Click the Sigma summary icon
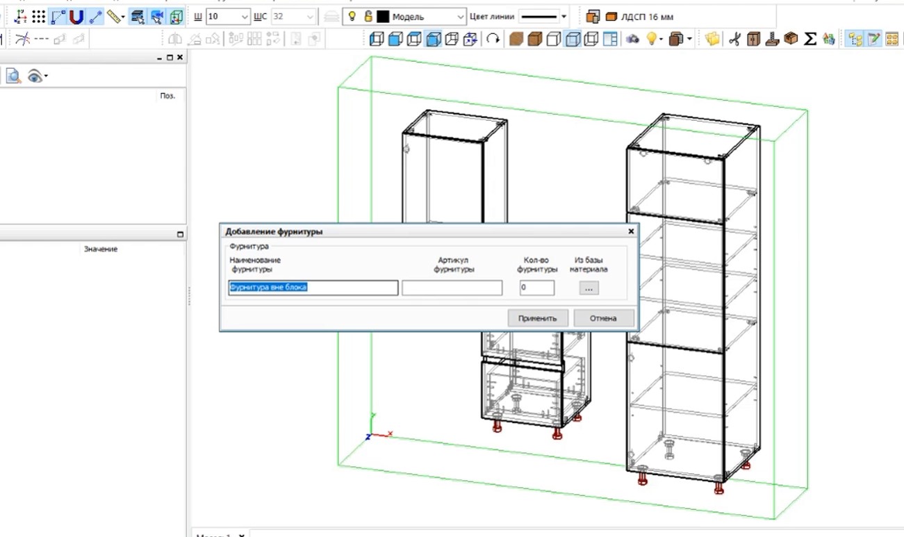The height and width of the screenshot is (537, 904). pyautogui.click(x=810, y=40)
